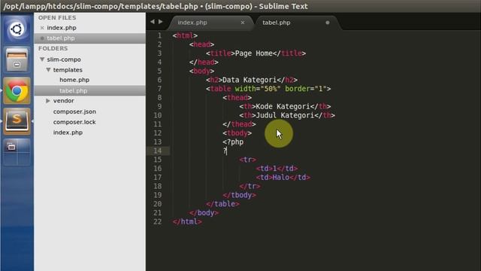
Task: Click the FOLDERS heading
Action: [53, 48]
